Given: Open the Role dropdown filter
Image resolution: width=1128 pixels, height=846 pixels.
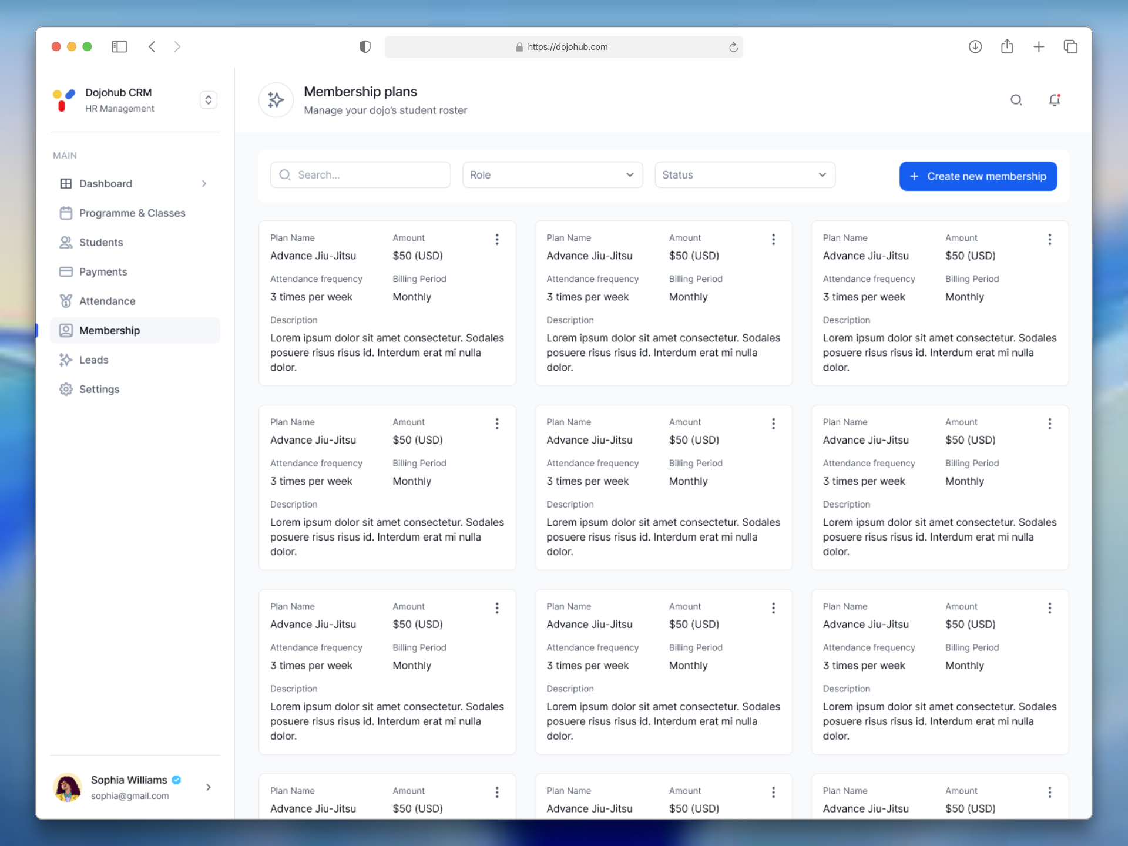Looking at the screenshot, I should (x=552, y=175).
